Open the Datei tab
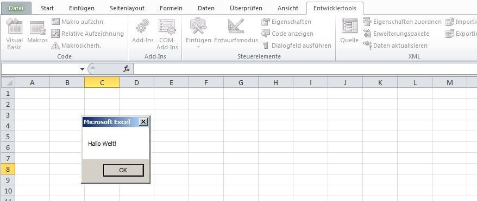The image size is (477, 201). 16,8
